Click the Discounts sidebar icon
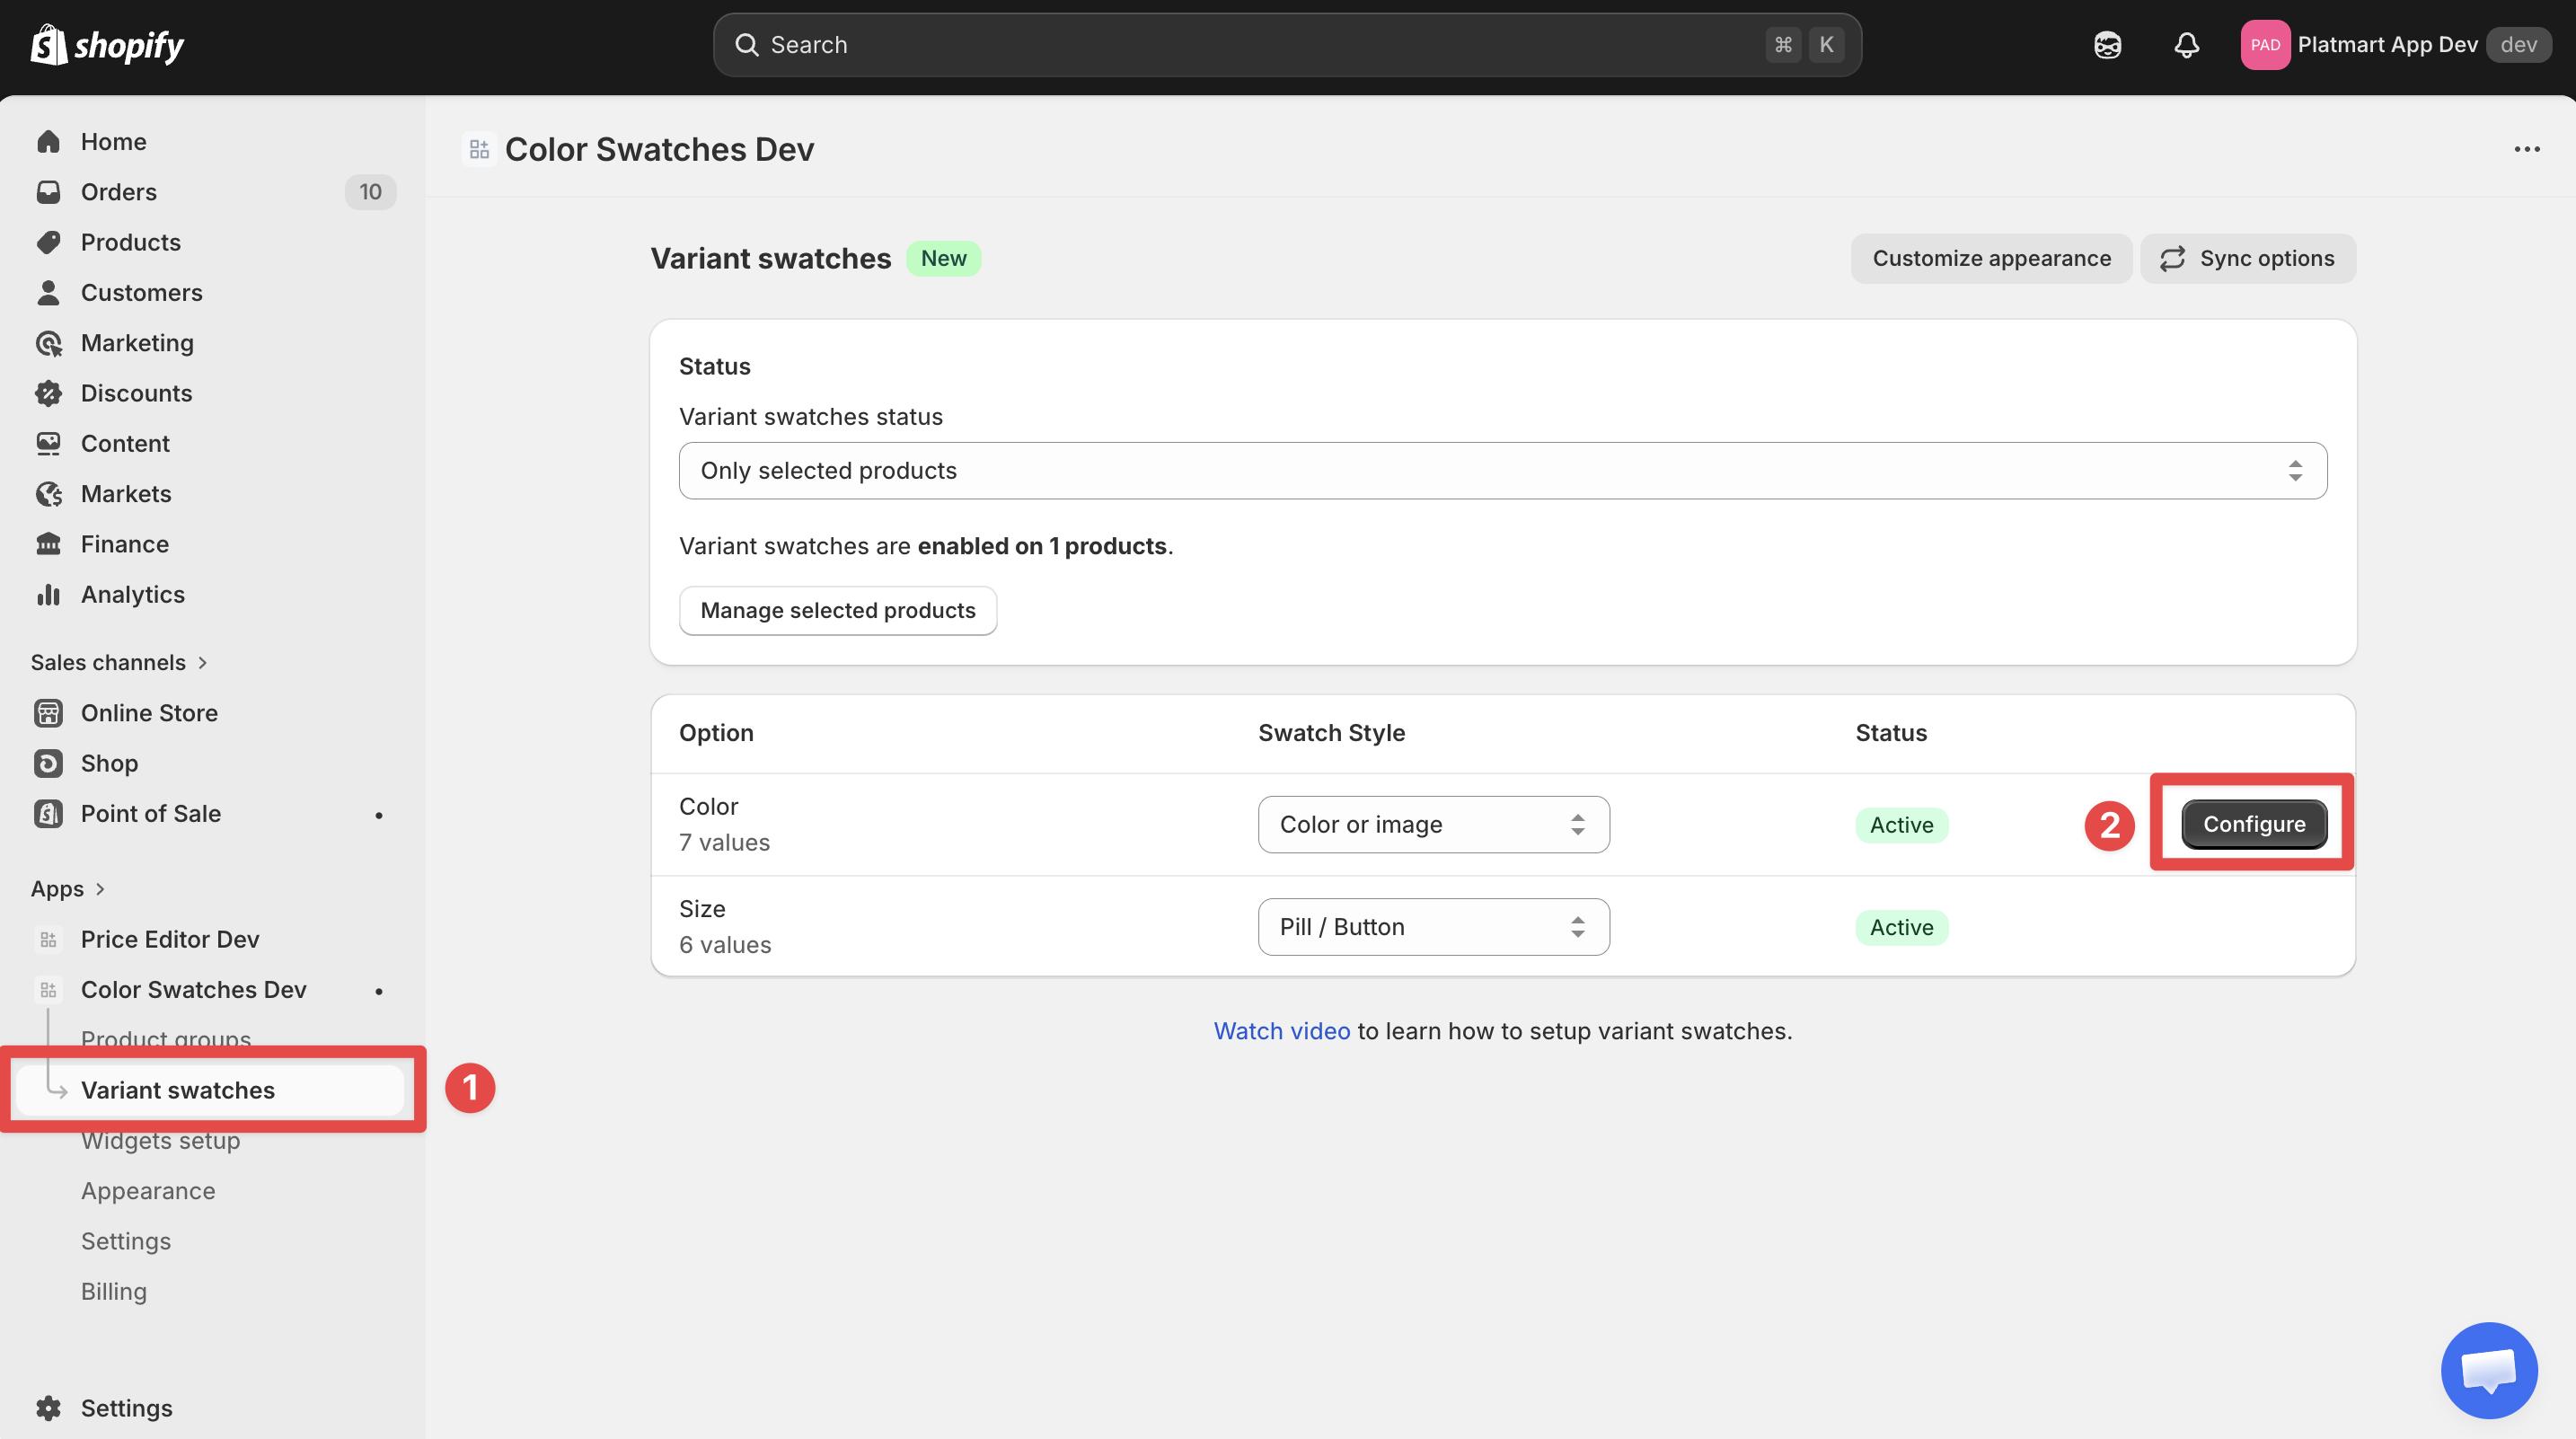The width and height of the screenshot is (2576, 1439). click(x=48, y=393)
